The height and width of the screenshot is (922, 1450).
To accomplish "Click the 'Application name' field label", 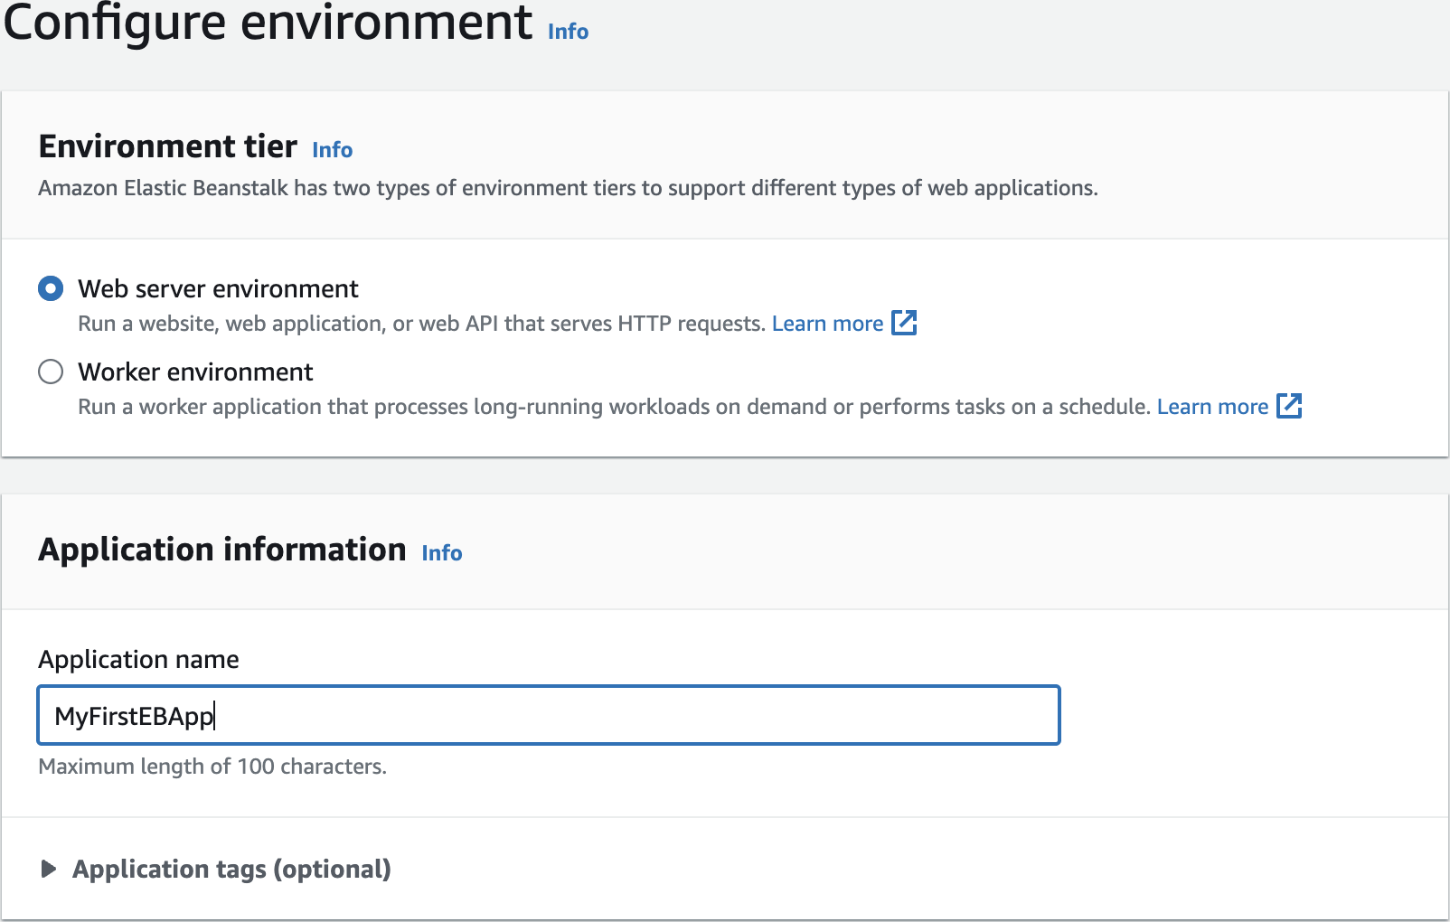I will pos(138,659).
